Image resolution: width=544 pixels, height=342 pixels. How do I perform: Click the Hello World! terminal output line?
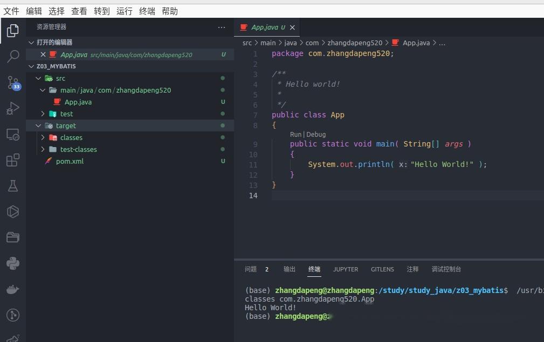[x=270, y=308]
